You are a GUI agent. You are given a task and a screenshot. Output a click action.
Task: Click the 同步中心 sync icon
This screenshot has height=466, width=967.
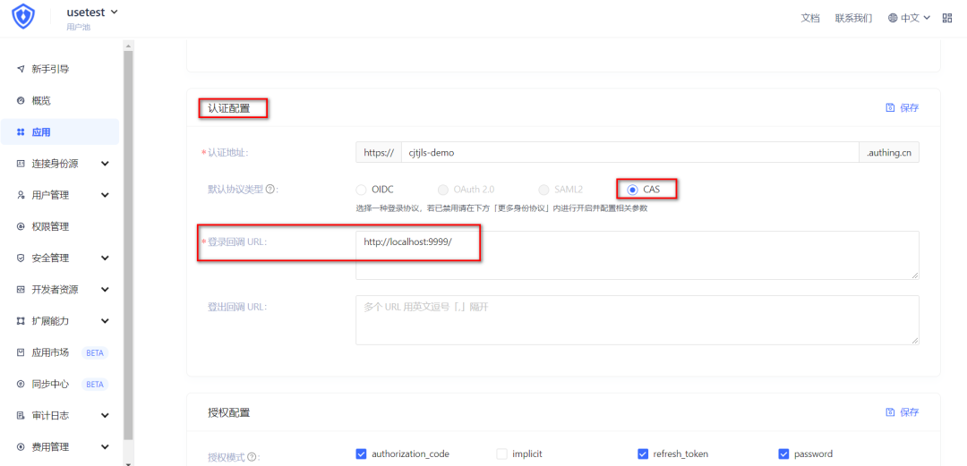pos(21,384)
